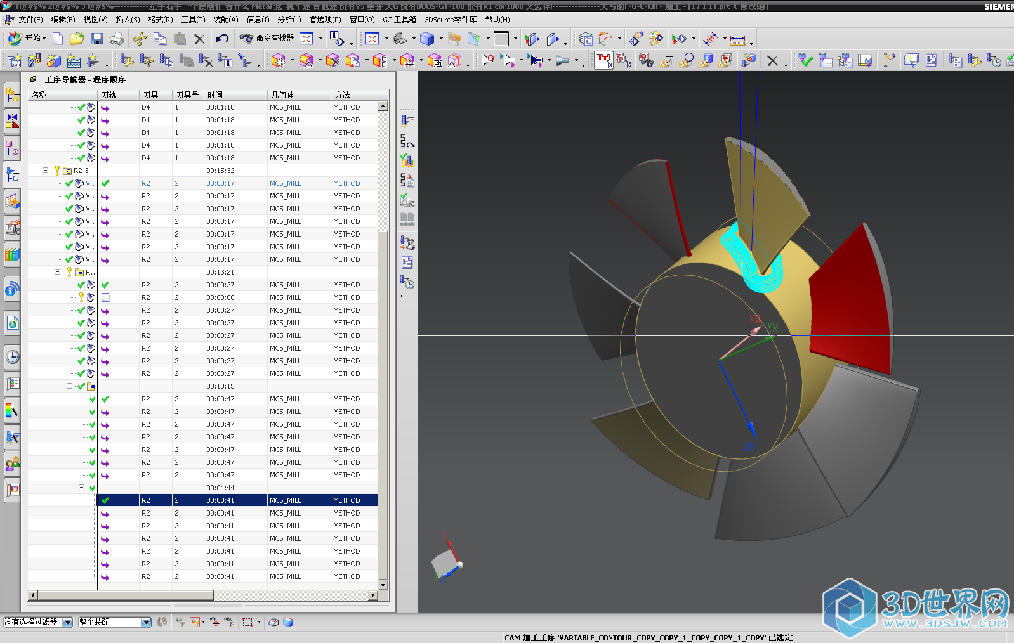1014x643 pixels.
Task: Click the Create Tool icon
Action: [34, 60]
